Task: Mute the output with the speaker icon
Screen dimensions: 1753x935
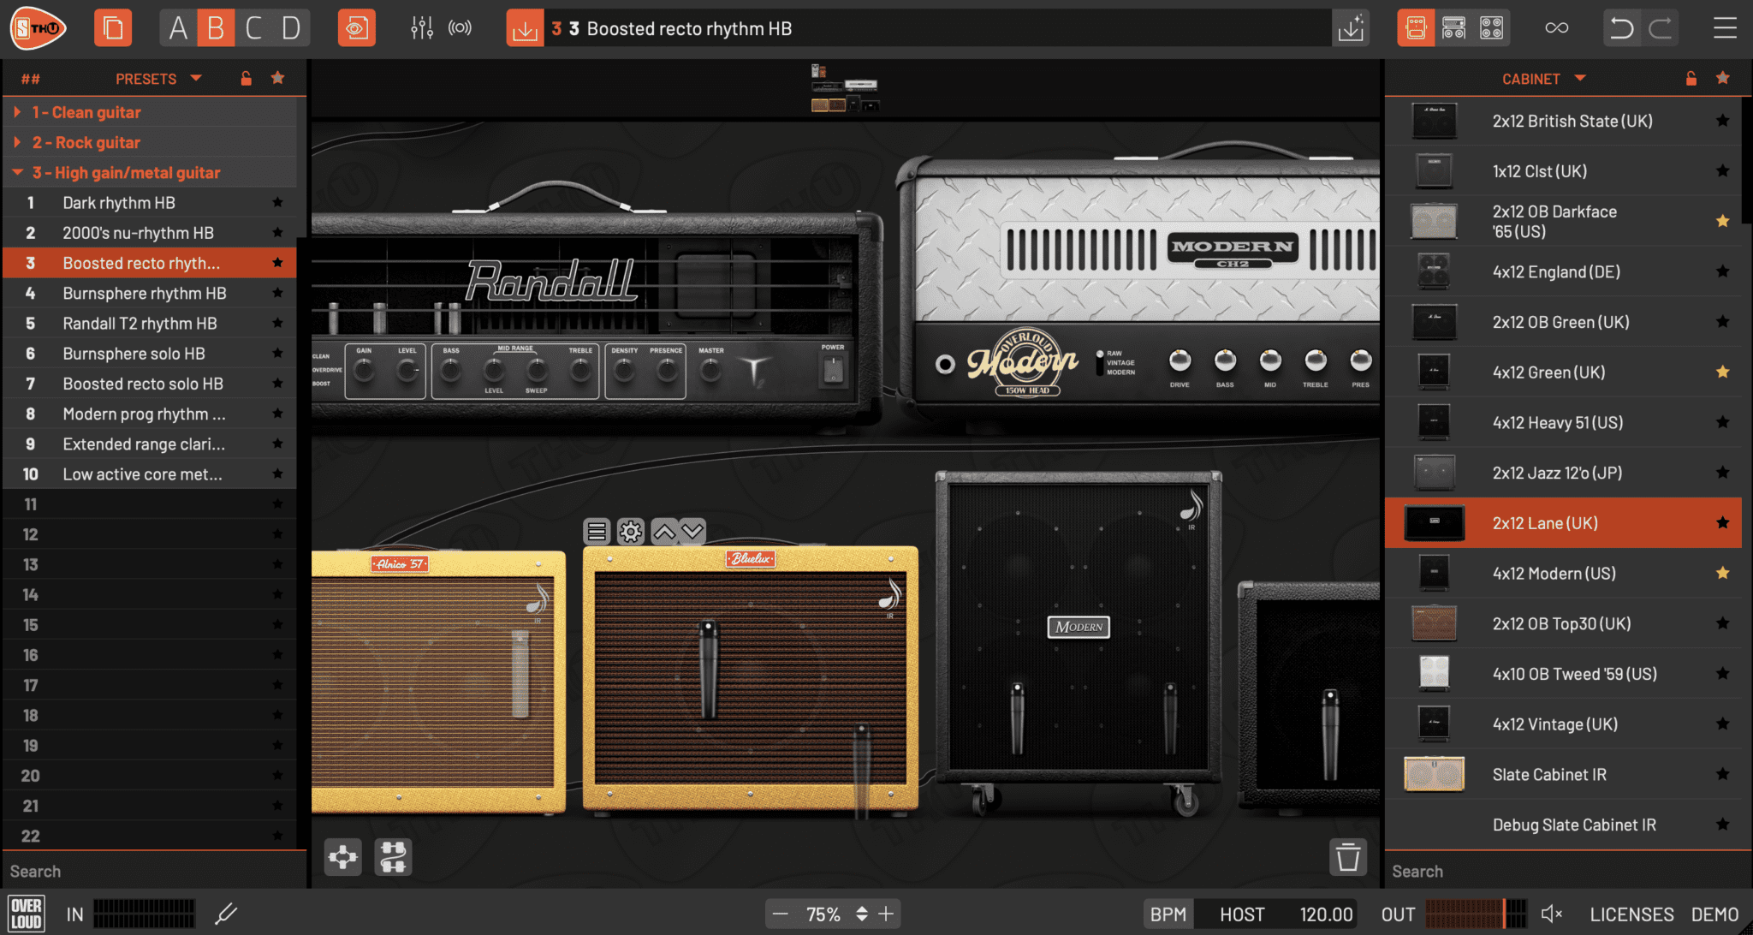Action: coord(1551,913)
